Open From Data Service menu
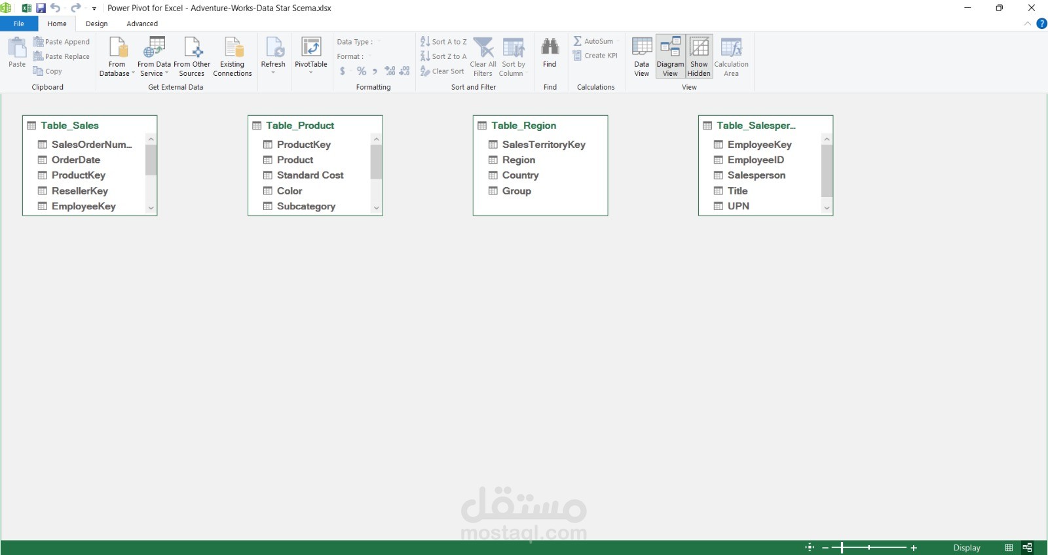 click(154, 57)
